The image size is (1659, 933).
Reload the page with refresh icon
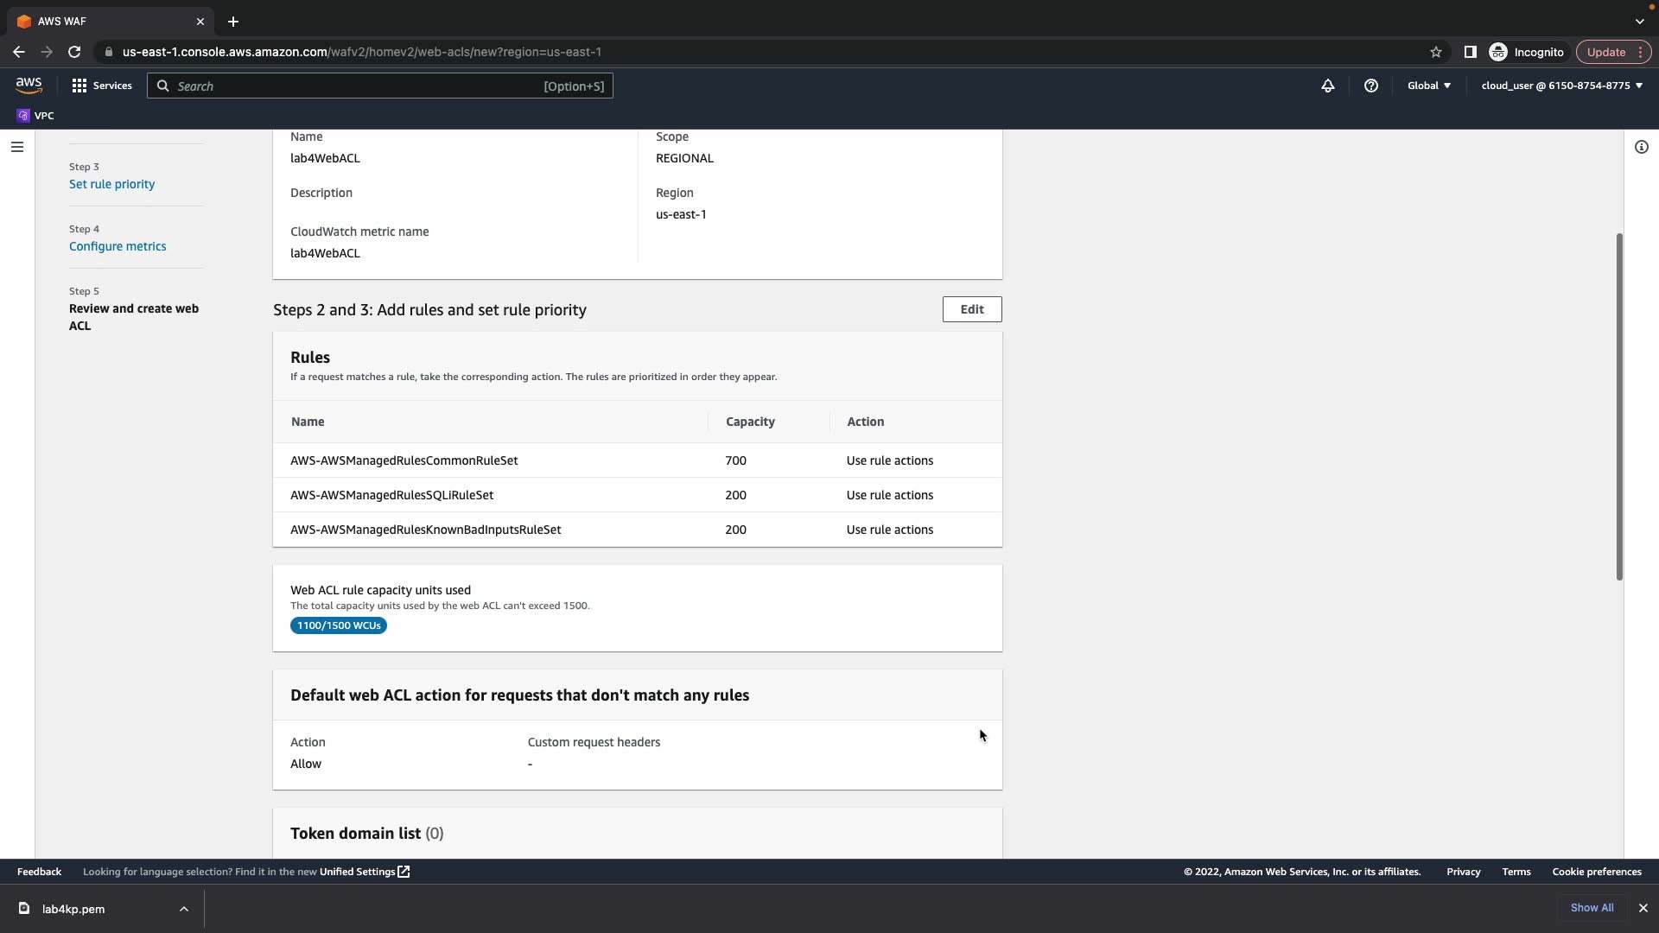point(74,52)
